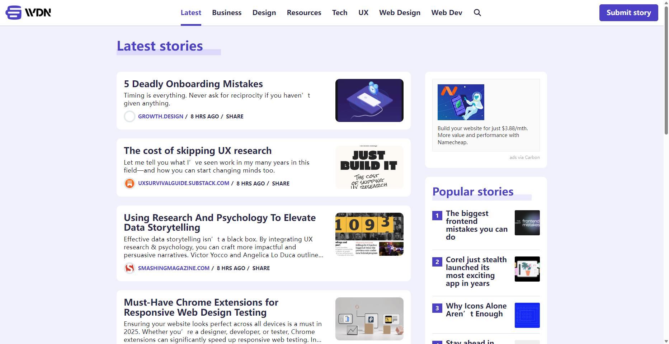Open the Resources category

[x=304, y=13]
